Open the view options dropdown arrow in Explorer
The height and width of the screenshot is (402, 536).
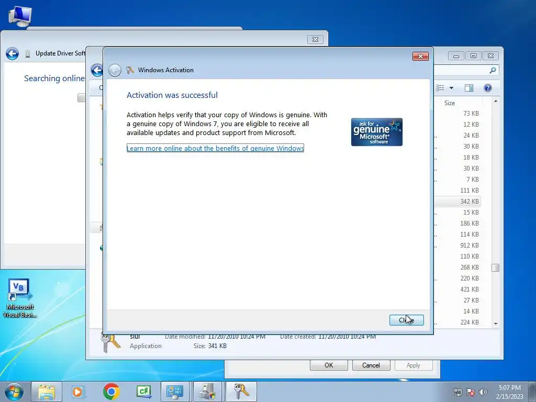451,88
